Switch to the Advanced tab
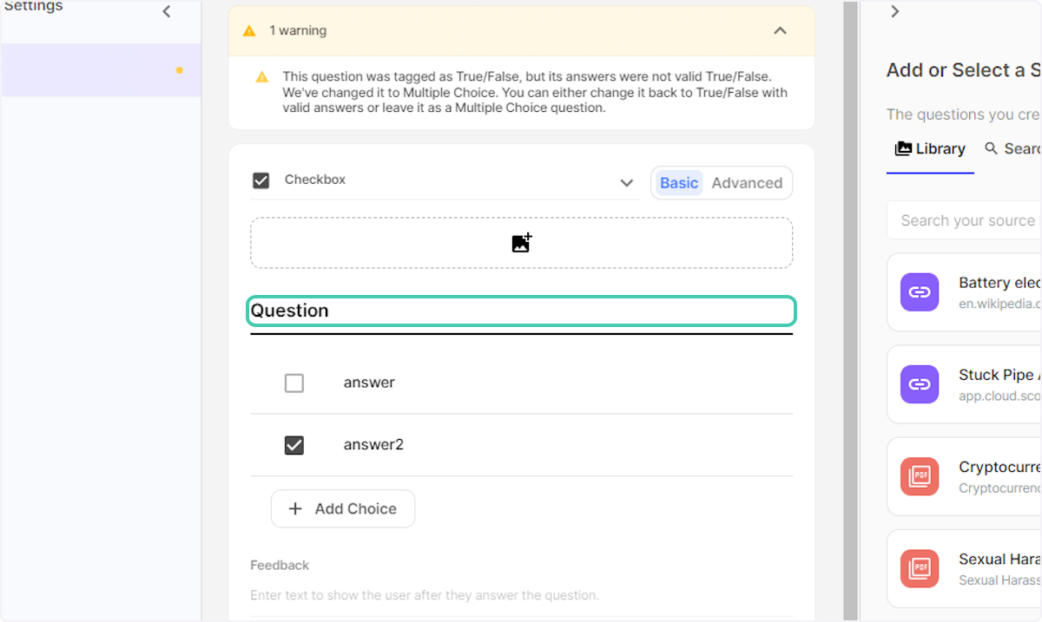This screenshot has width=1042, height=622. tap(747, 183)
